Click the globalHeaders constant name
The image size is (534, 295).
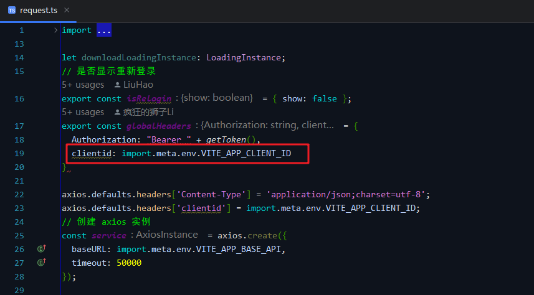(x=159, y=126)
